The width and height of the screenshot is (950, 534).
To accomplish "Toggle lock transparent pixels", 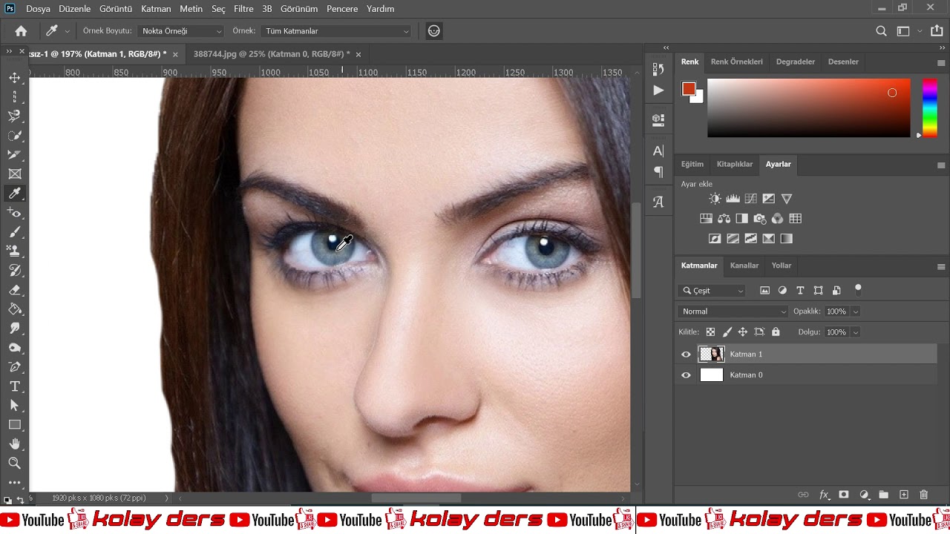I will [710, 332].
